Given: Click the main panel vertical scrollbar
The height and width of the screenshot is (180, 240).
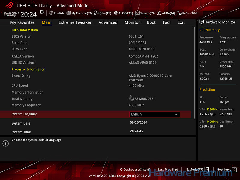Looking at the screenshot, I should (194, 73).
